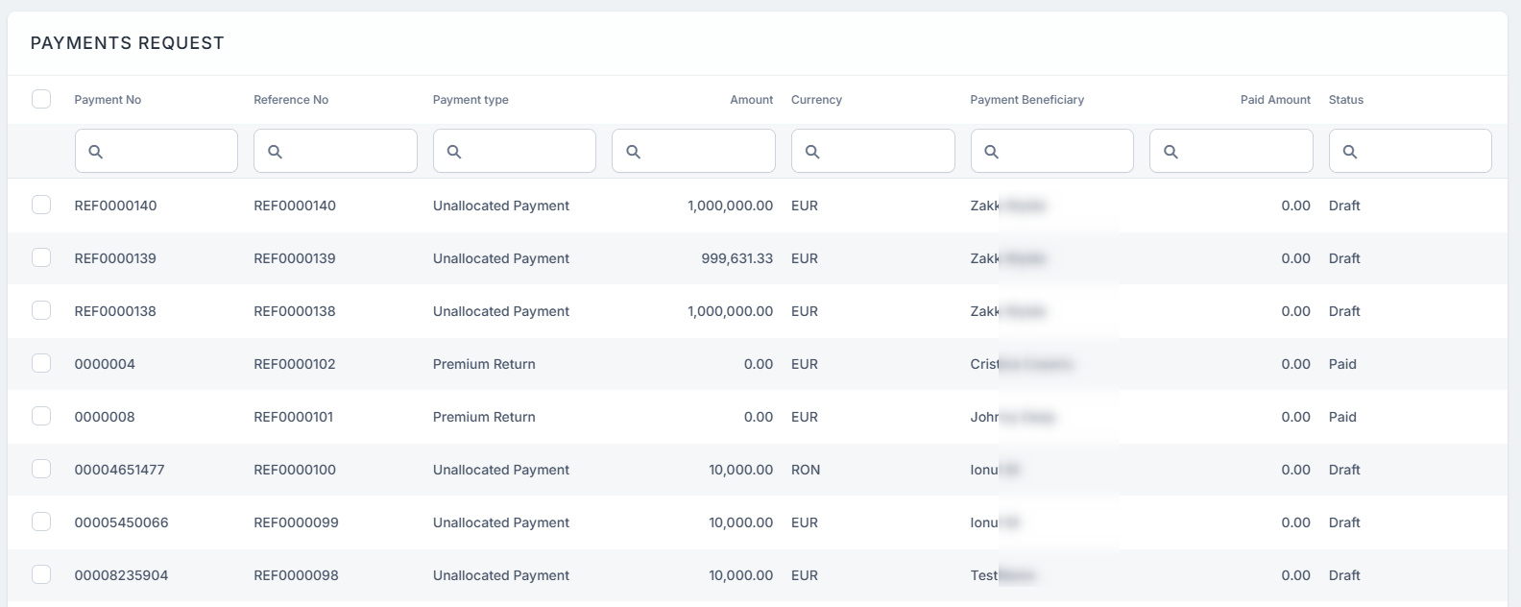Click the Payment Beneficiary column header

(1026, 100)
